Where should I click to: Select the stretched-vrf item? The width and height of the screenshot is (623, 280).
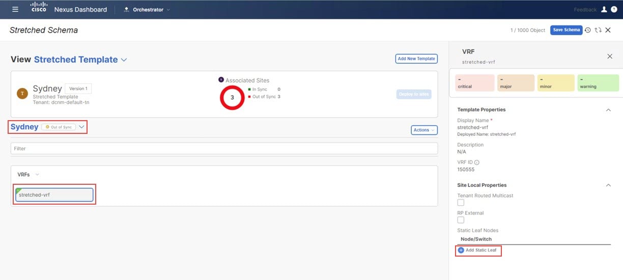[54, 195]
